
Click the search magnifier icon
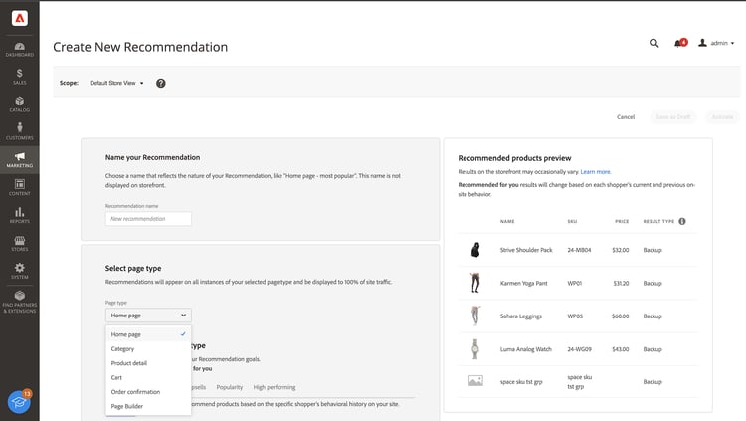click(x=653, y=43)
